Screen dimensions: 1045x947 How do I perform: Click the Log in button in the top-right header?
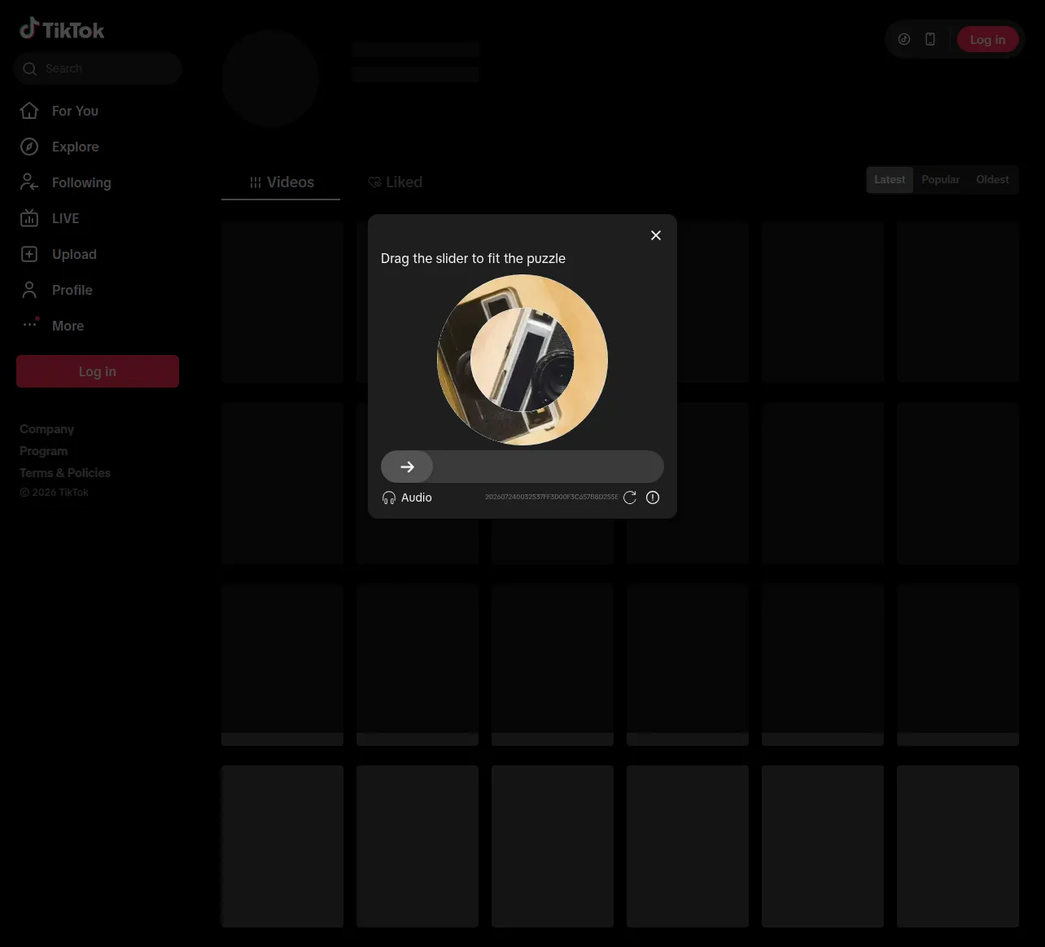[987, 39]
